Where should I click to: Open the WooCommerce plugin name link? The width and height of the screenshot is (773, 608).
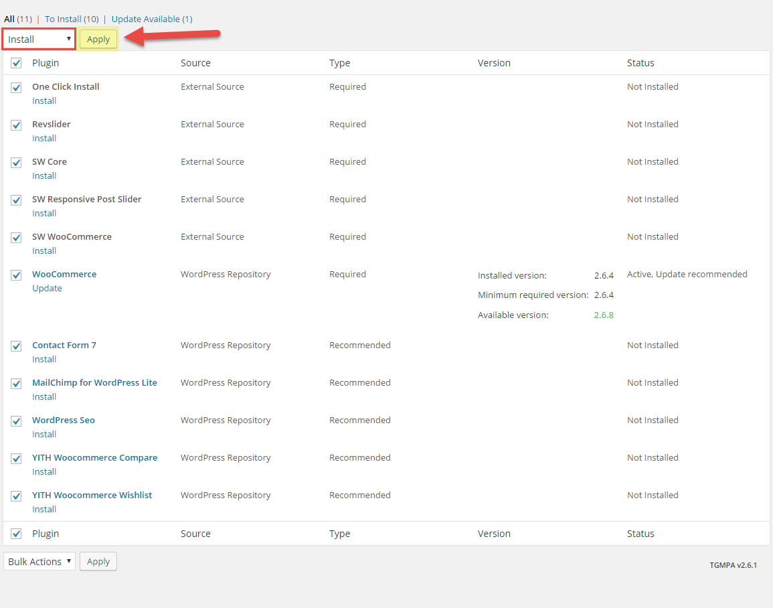(x=64, y=275)
